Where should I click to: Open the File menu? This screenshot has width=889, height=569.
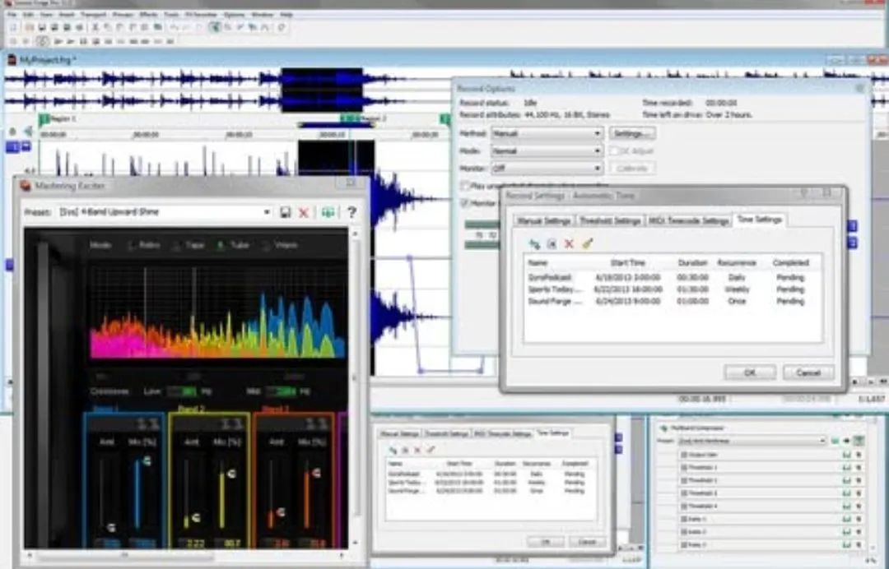12,14
